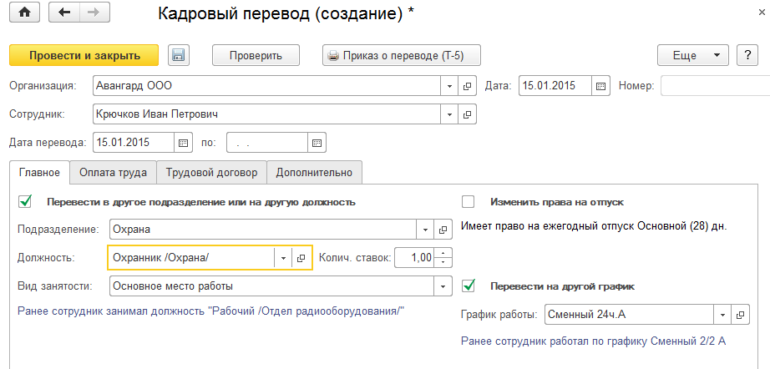Go back with the left arrow
Viewport: 770px width, 369px height.
(64, 13)
